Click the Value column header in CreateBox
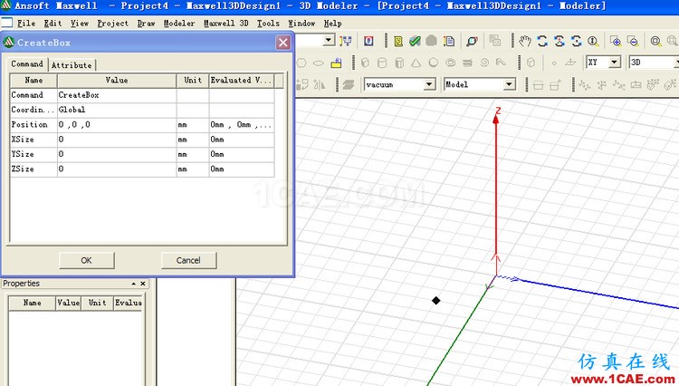Image resolution: width=679 pixels, height=386 pixels. pyautogui.click(x=117, y=81)
